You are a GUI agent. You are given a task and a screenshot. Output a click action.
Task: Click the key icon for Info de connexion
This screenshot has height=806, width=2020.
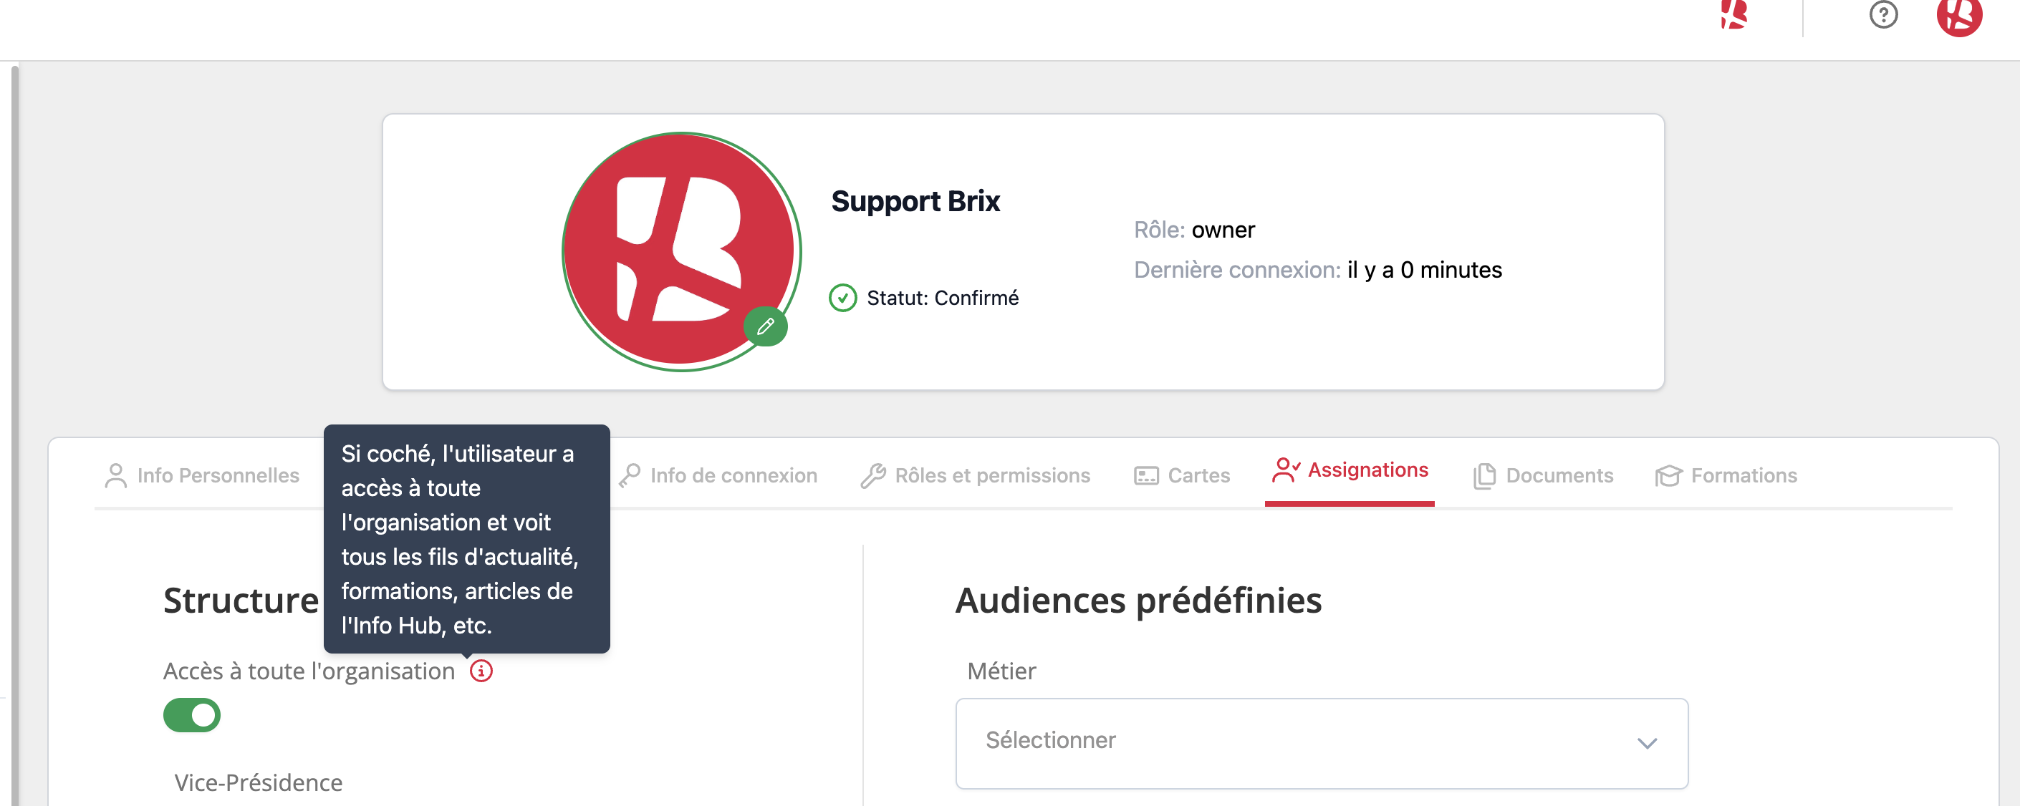coord(630,475)
